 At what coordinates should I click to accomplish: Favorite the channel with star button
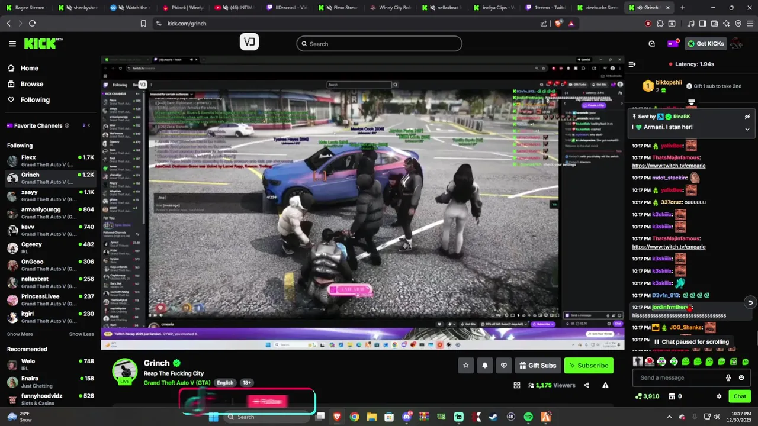click(x=466, y=366)
